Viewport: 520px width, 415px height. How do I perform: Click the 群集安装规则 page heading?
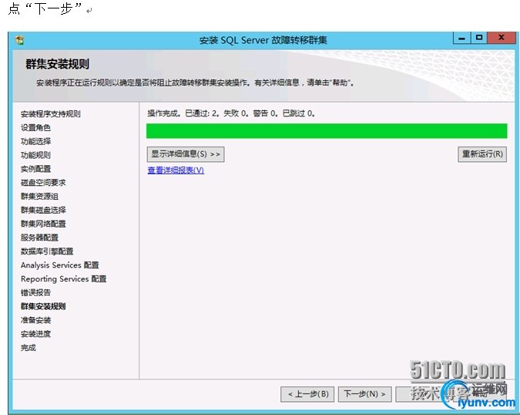click(57, 64)
